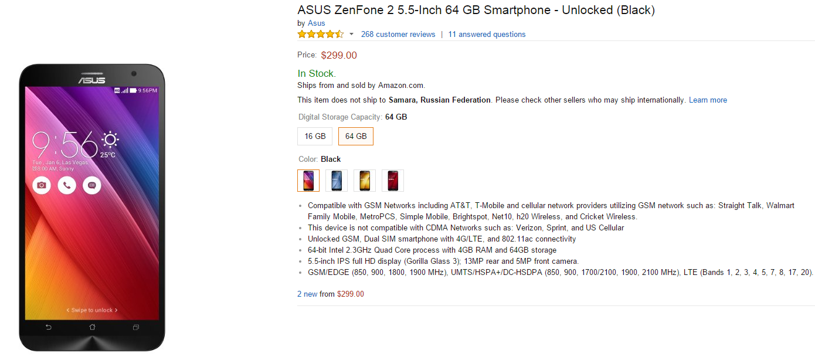Tap the back navigation key on the phone
The image size is (815, 360).
click(49, 327)
